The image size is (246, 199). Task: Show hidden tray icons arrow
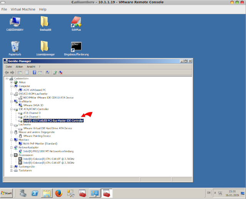(215, 193)
